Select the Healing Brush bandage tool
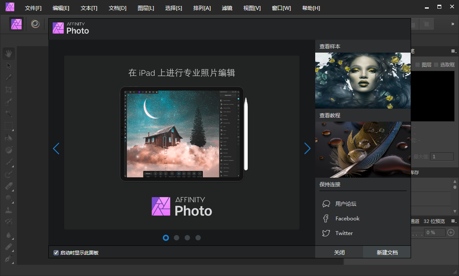This screenshot has height=276, width=459. tap(9, 247)
